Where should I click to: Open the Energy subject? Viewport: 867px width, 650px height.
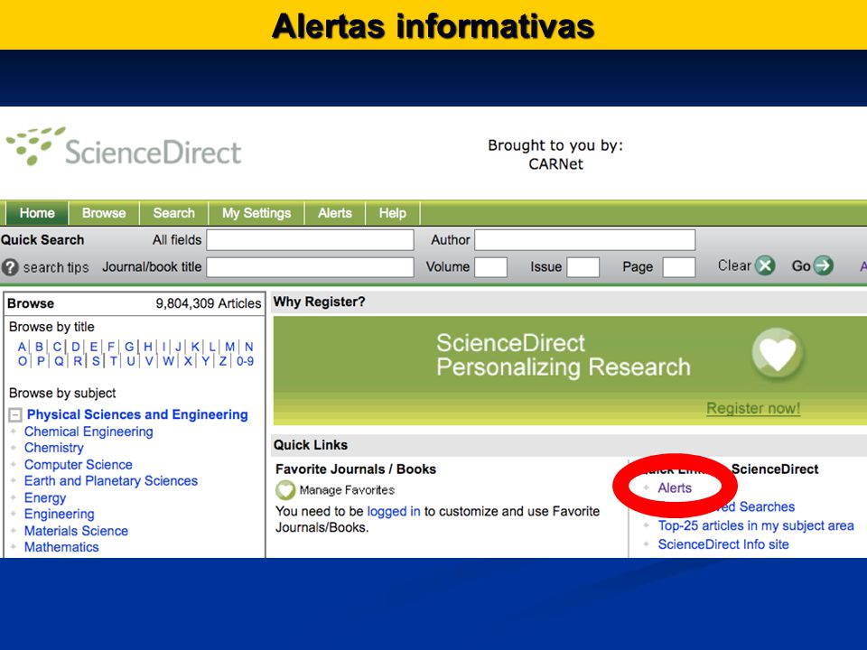(45, 498)
